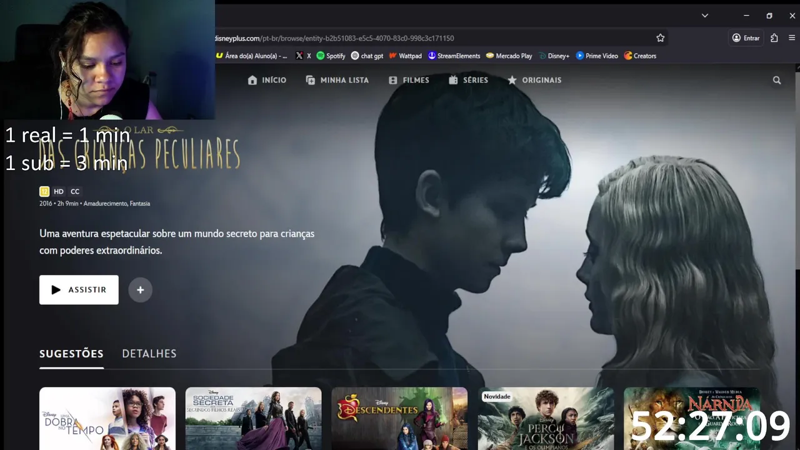This screenshot has width=800, height=450.
Task: Click the search magnifier icon
Action: pos(777,80)
